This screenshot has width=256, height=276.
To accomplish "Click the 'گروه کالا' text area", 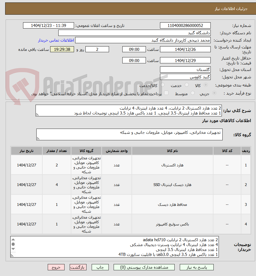I will point(129,135).
